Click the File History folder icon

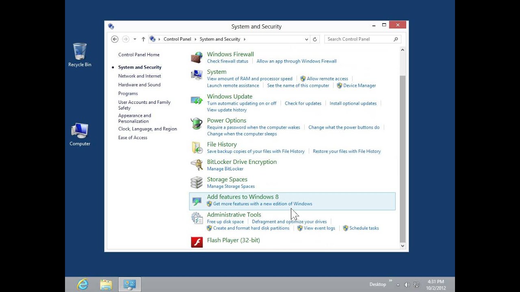pos(197,148)
